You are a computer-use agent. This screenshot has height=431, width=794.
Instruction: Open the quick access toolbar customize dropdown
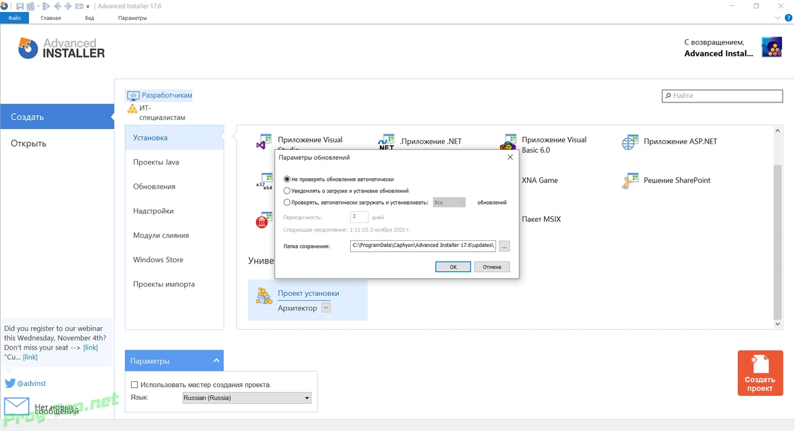(x=88, y=7)
